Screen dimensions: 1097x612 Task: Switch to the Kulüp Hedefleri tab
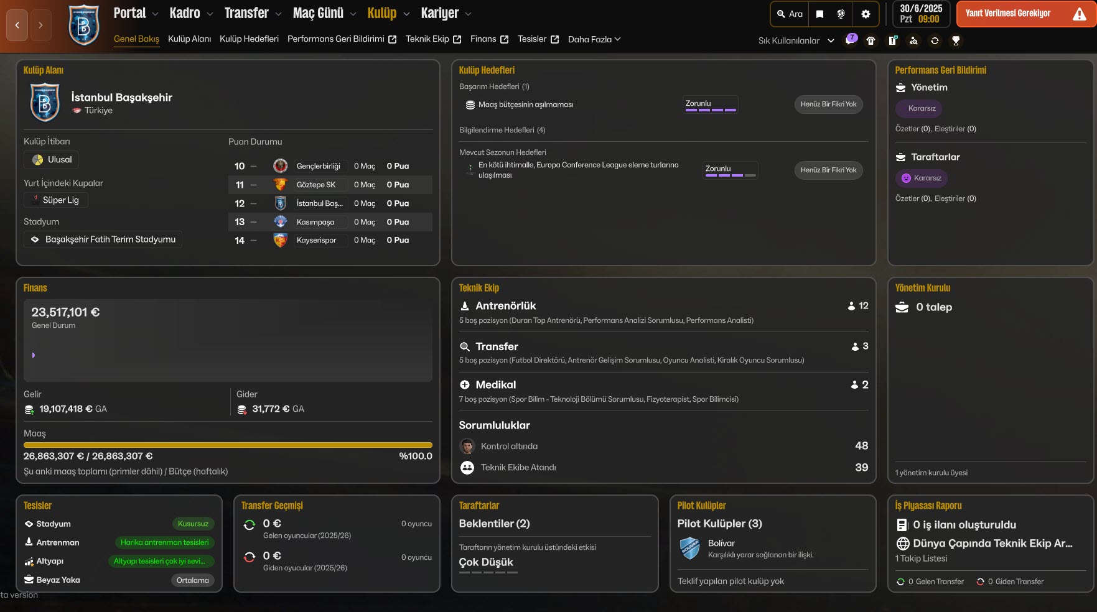(249, 39)
